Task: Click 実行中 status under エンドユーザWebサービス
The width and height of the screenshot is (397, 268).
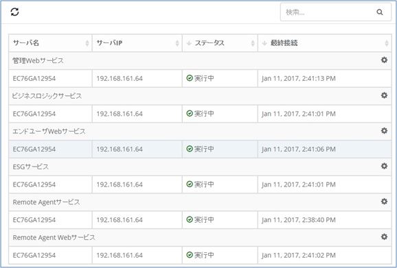Action: click(204, 149)
